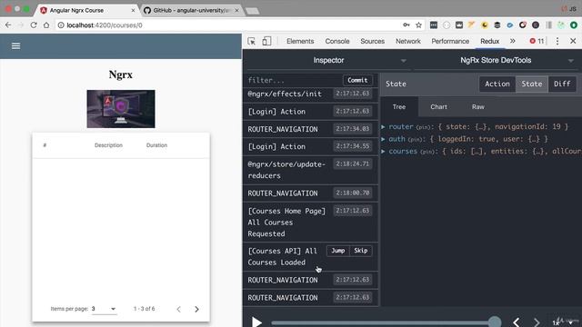Open the Elements tab
This screenshot has width=582, height=327.
point(300,41)
